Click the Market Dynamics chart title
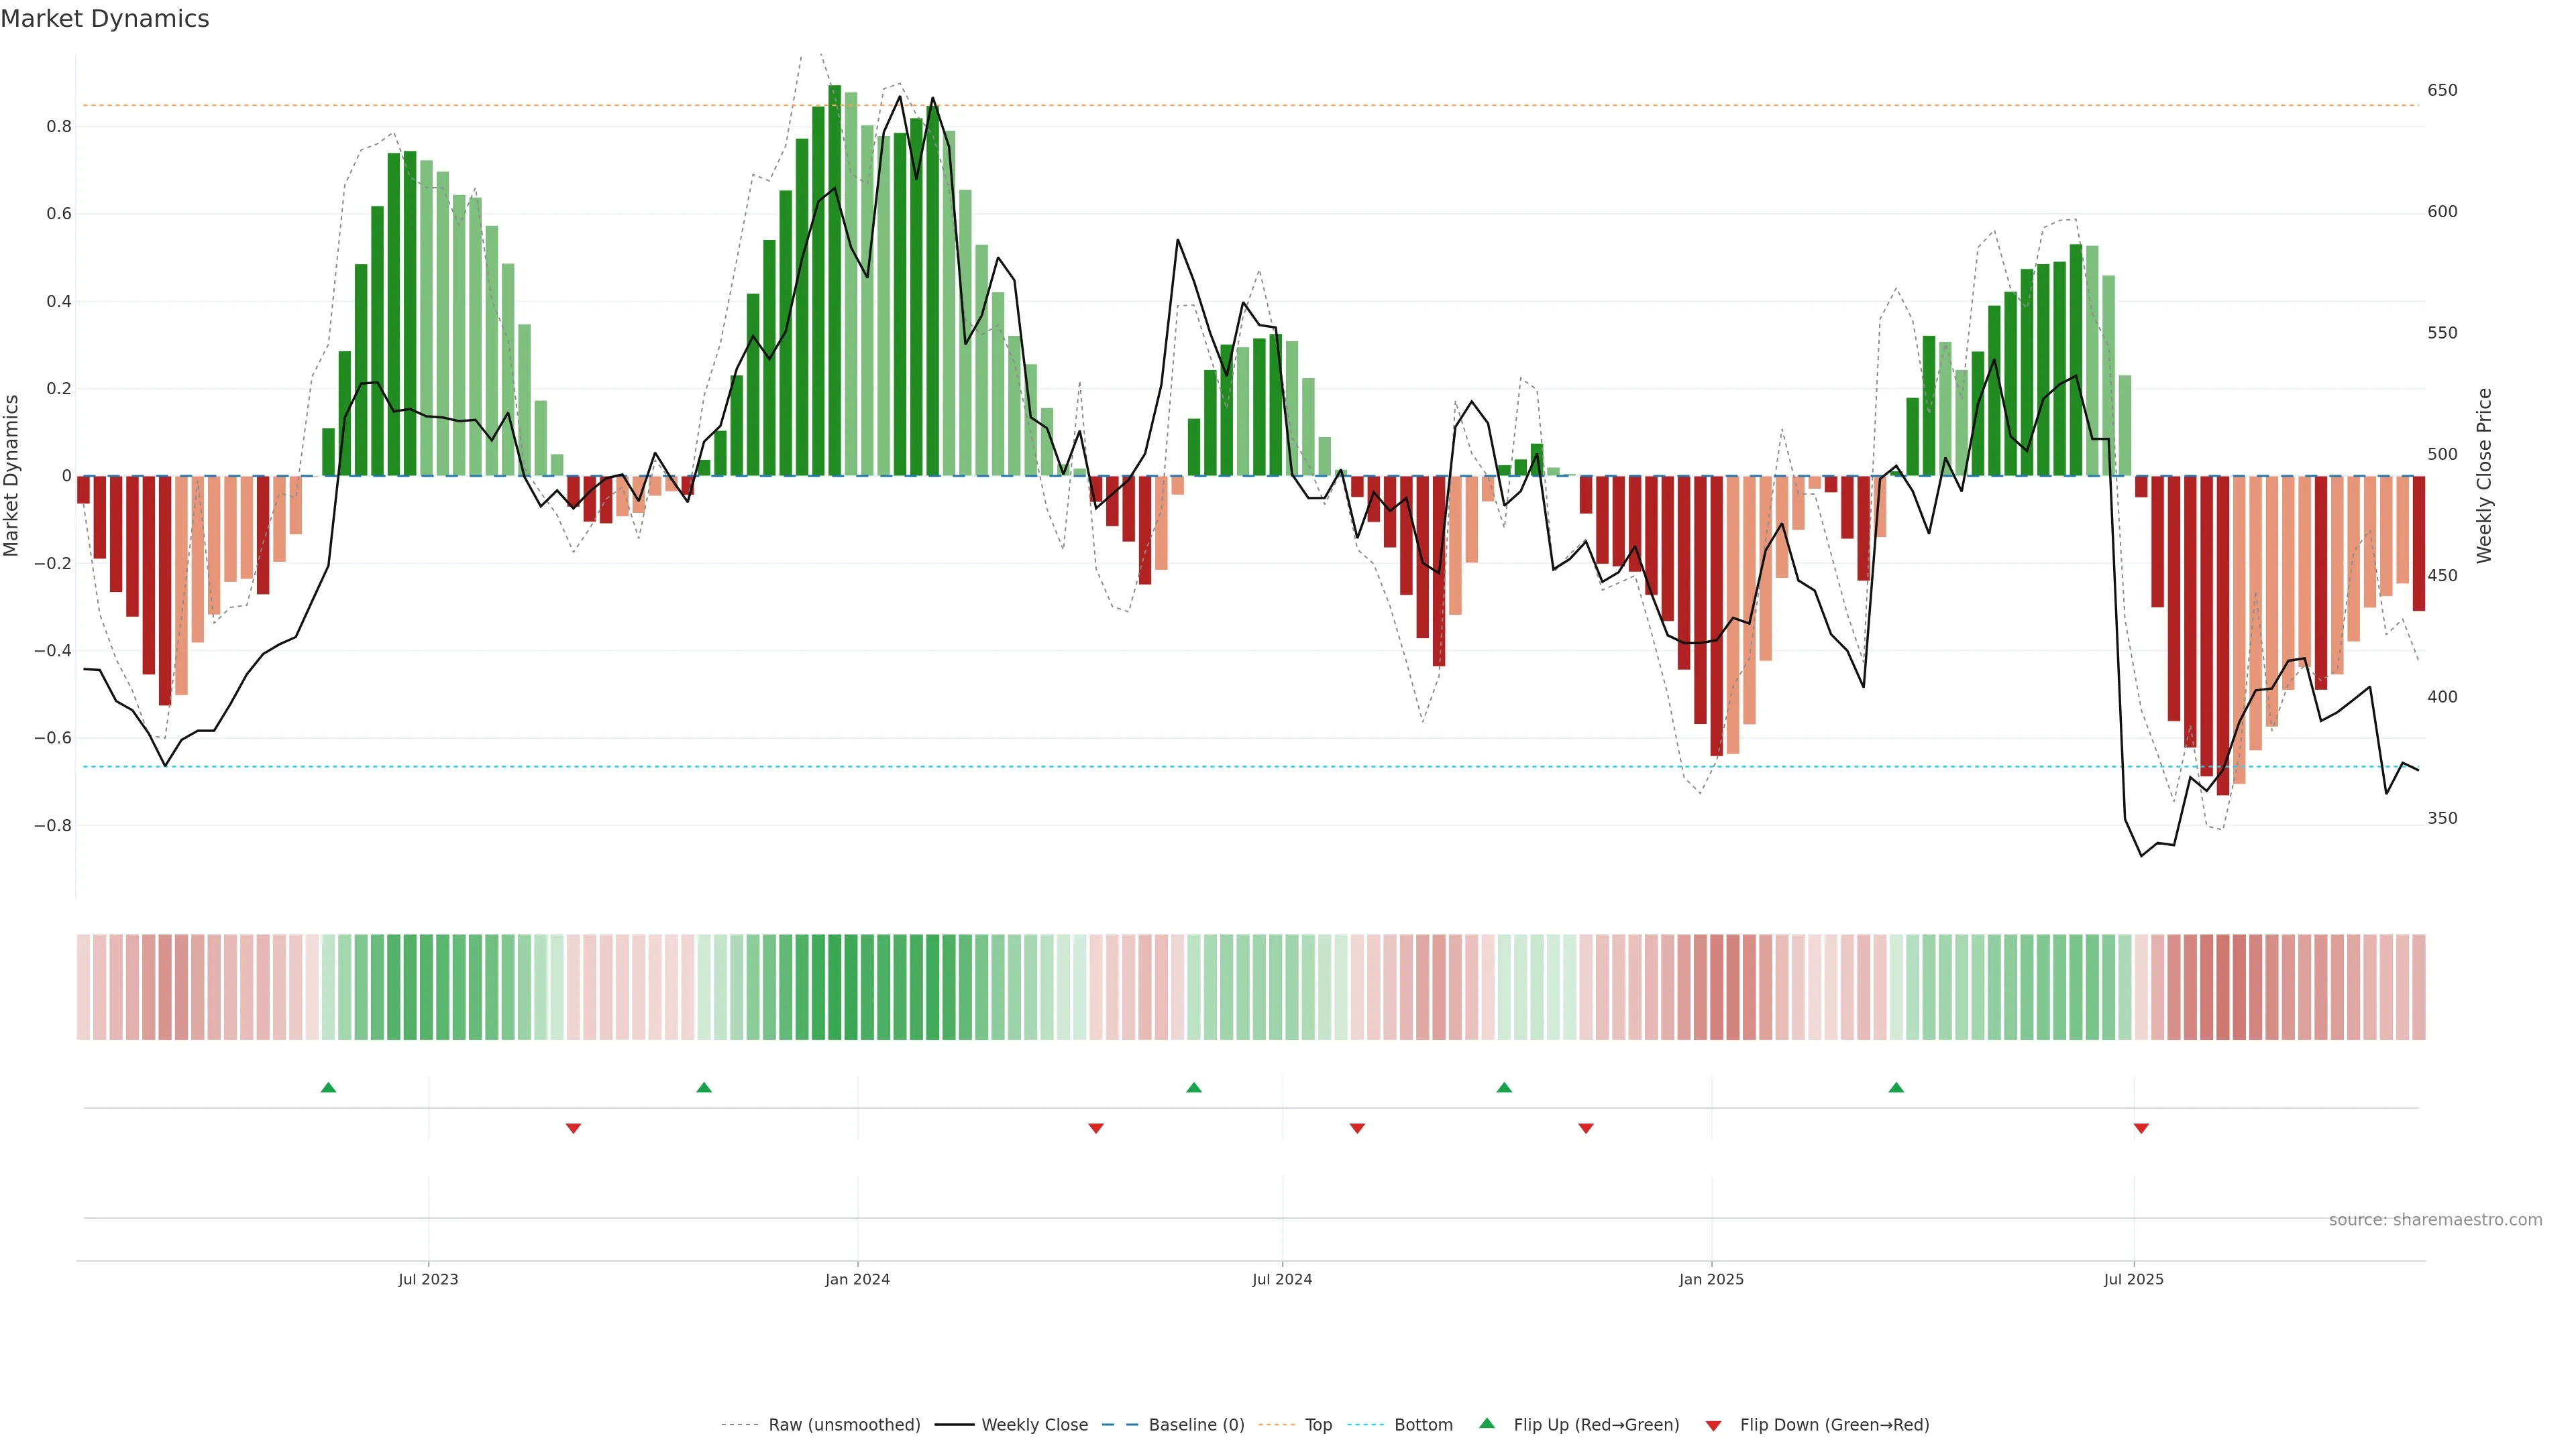 (x=105, y=19)
